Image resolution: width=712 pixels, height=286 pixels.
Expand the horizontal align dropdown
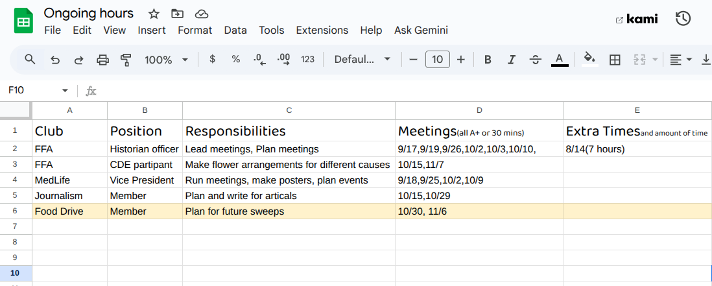tap(681, 60)
